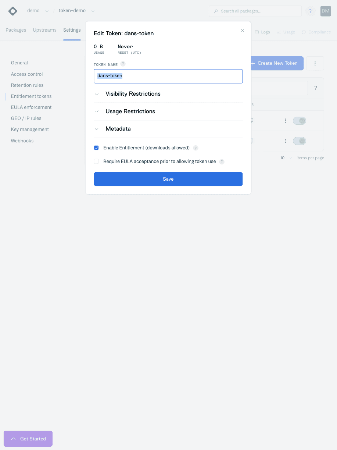This screenshot has width=337, height=450.
Task: Select Webhooks in the settings sidebar
Action: click(x=22, y=141)
